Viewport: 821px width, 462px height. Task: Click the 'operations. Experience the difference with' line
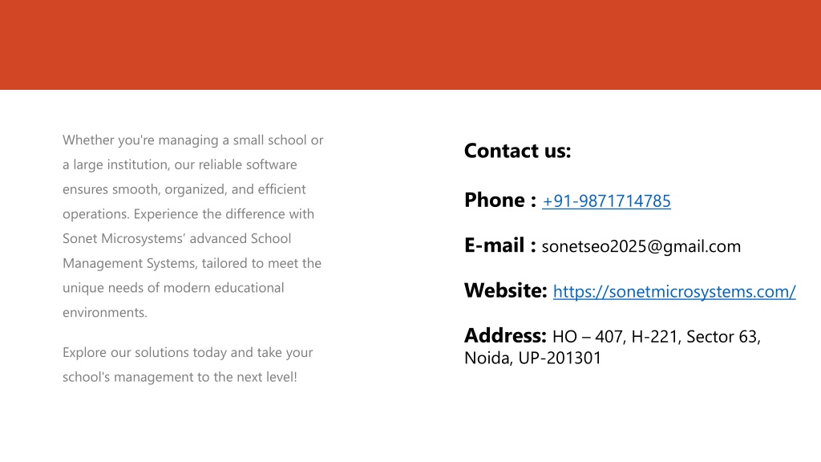[188, 214]
